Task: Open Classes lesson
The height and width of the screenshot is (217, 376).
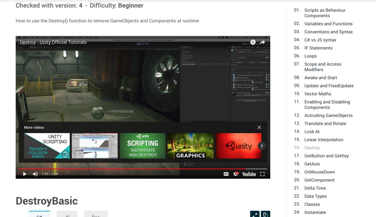Action: coord(312,204)
